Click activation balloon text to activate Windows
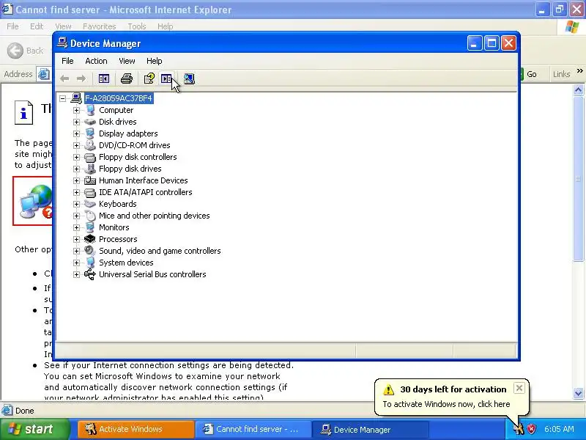Image resolution: width=586 pixels, height=440 pixels. click(x=446, y=404)
